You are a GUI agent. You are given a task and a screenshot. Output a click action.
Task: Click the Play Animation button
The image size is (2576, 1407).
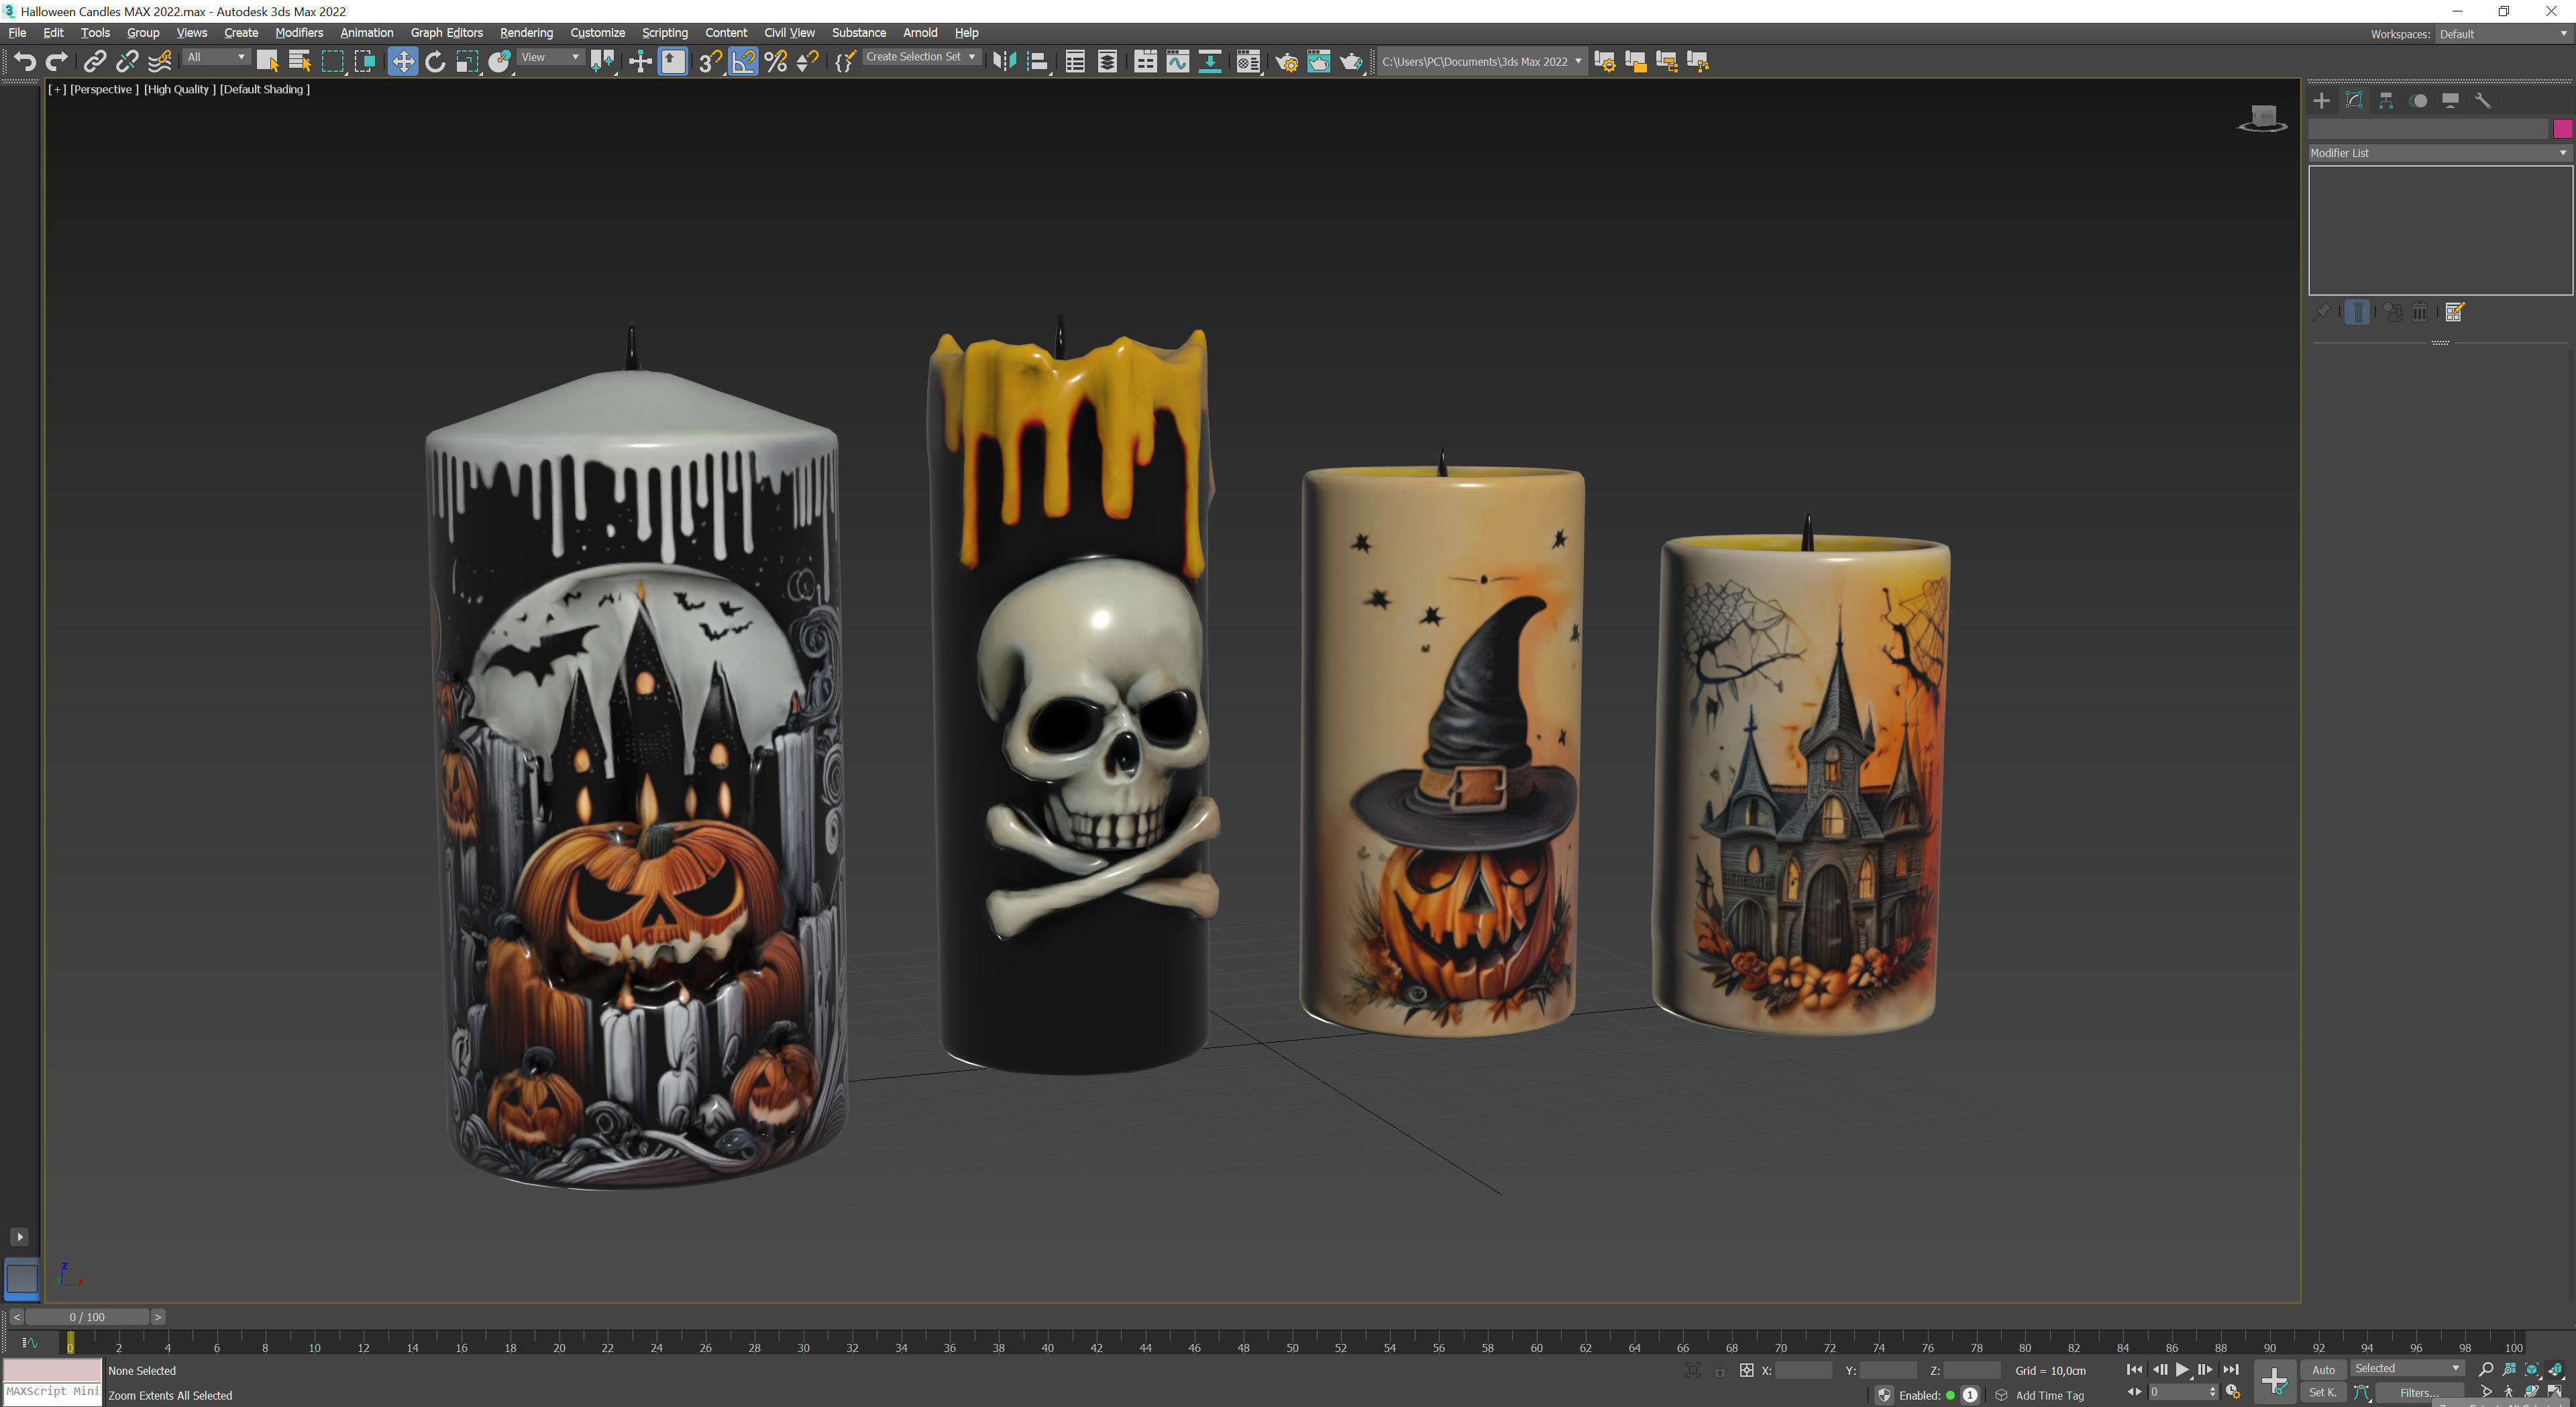point(2182,1370)
